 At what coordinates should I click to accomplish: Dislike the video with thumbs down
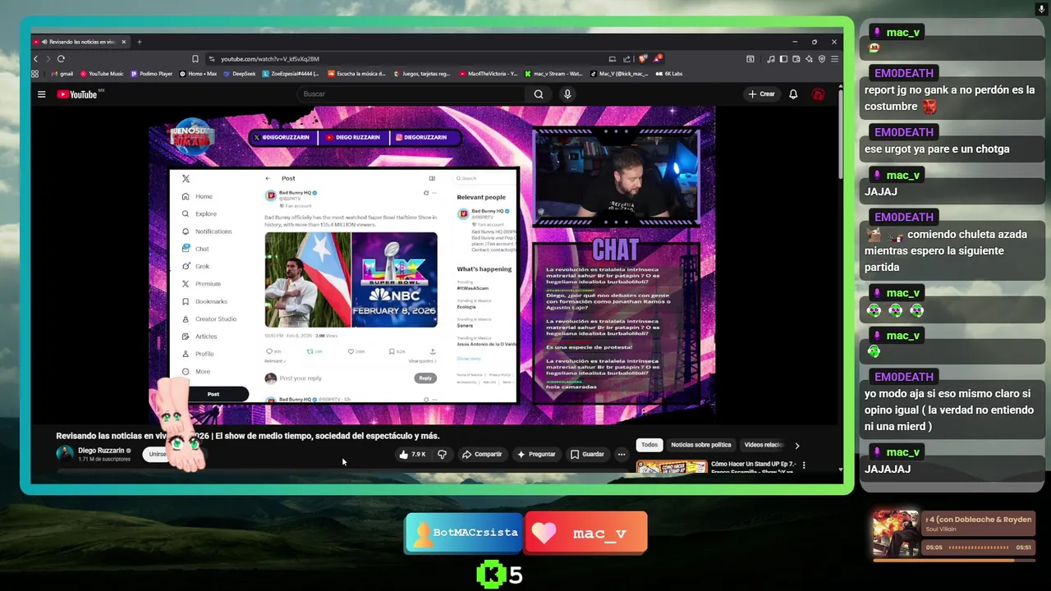[x=442, y=454]
